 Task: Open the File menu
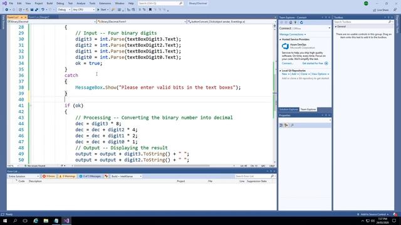(11, 3)
